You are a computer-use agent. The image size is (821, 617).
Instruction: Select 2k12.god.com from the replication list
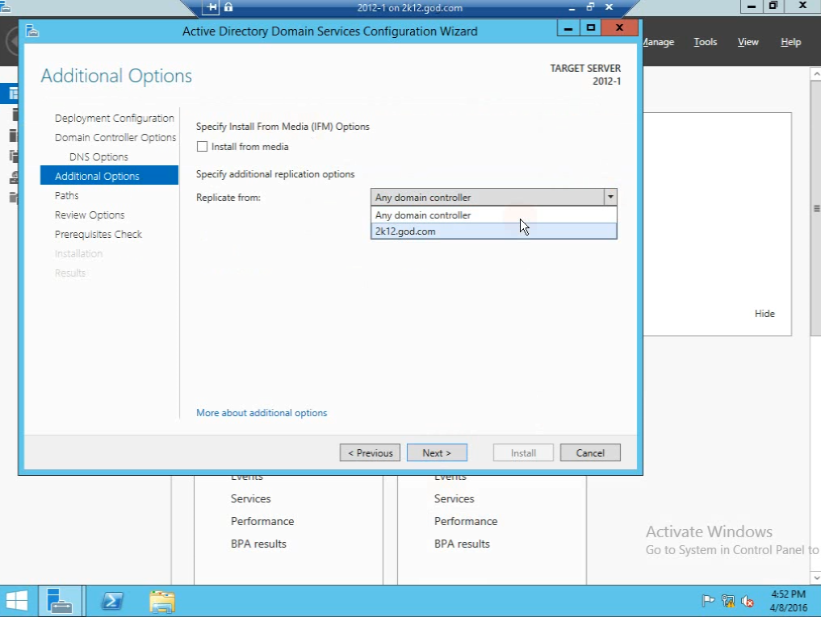click(494, 231)
